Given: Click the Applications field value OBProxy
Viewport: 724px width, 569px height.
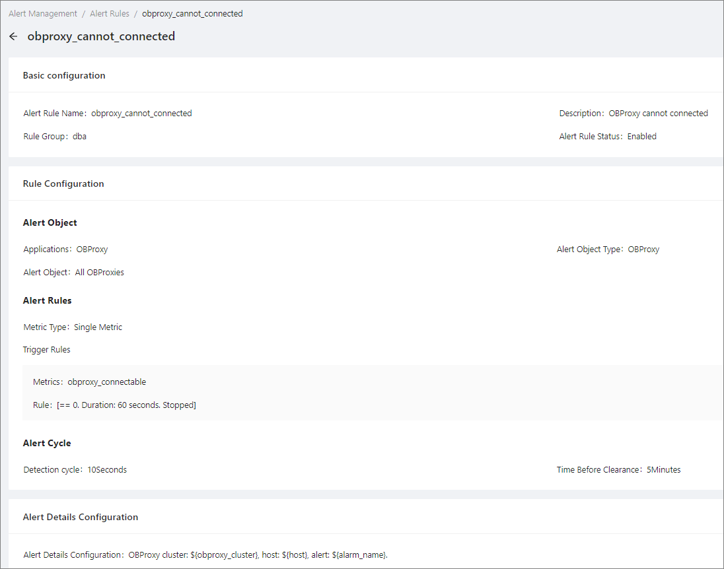Looking at the screenshot, I should pyautogui.click(x=92, y=250).
